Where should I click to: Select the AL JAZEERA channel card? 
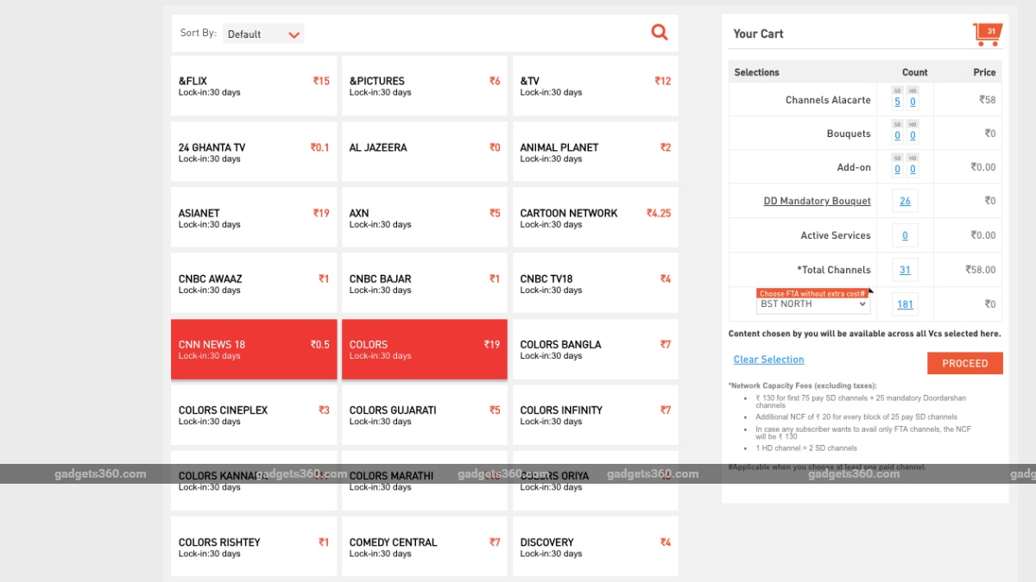[x=425, y=152]
